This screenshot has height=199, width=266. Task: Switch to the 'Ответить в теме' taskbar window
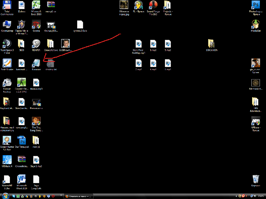tap(79, 196)
